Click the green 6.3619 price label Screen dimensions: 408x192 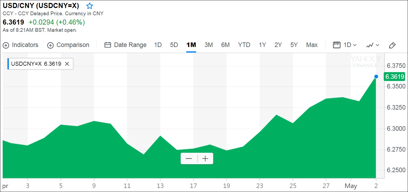pos(394,77)
